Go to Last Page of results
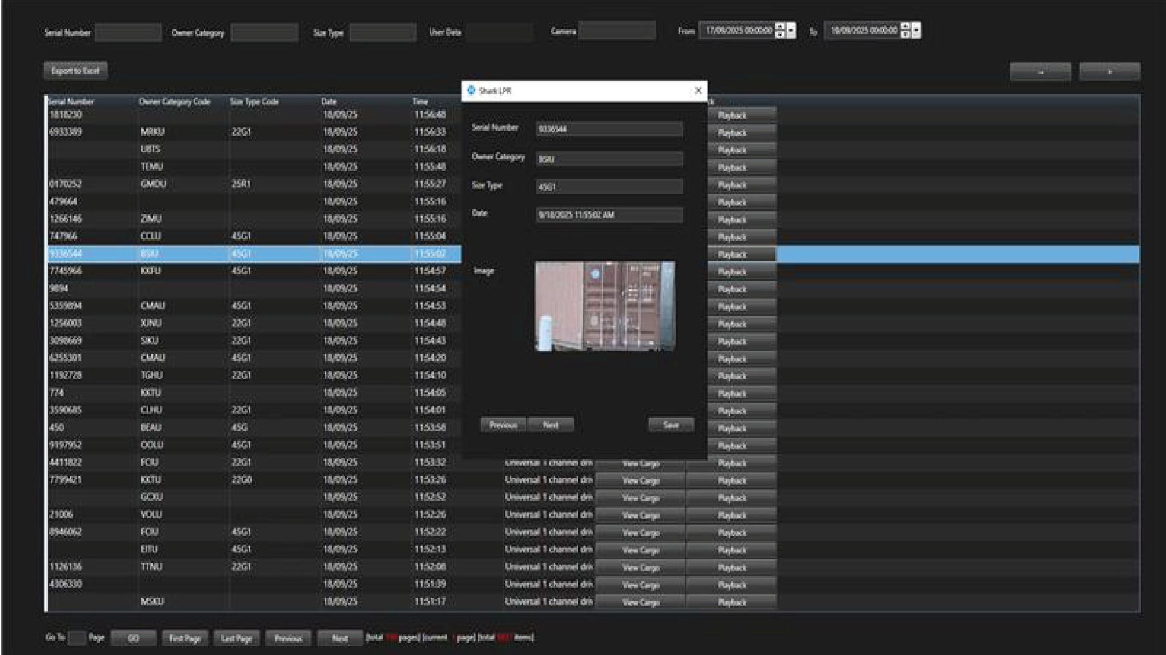1166x655 pixels. (x=236, y=639)
